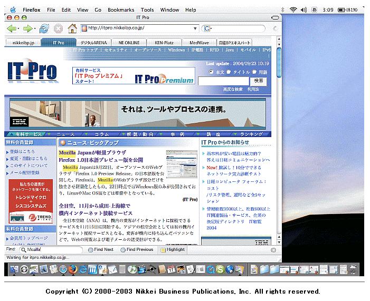Select the 本文 search radio button
This screenshot has width=370, height=301.
click(x=211, y=72)
